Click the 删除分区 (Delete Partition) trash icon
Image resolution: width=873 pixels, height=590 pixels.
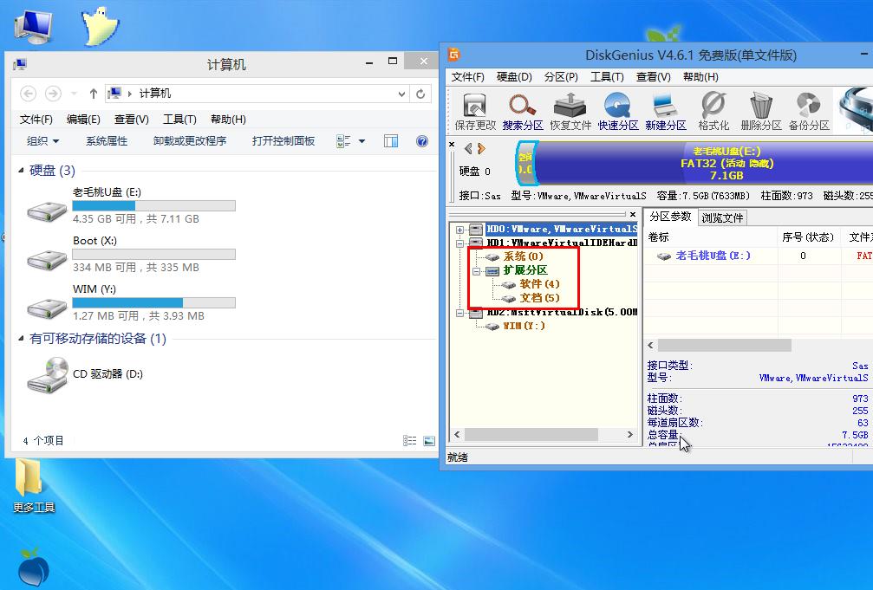761,111
